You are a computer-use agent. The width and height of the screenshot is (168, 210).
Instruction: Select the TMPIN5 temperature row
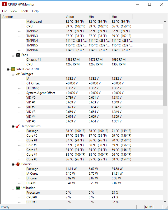point(82,45)
